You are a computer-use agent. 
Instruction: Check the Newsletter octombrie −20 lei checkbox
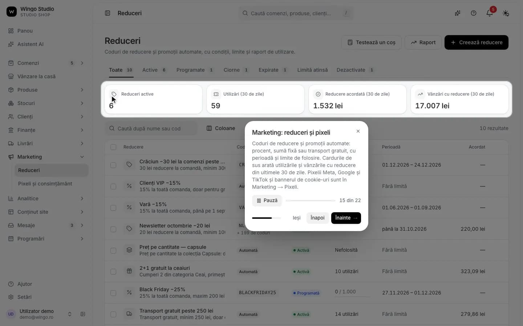(113, 229)
